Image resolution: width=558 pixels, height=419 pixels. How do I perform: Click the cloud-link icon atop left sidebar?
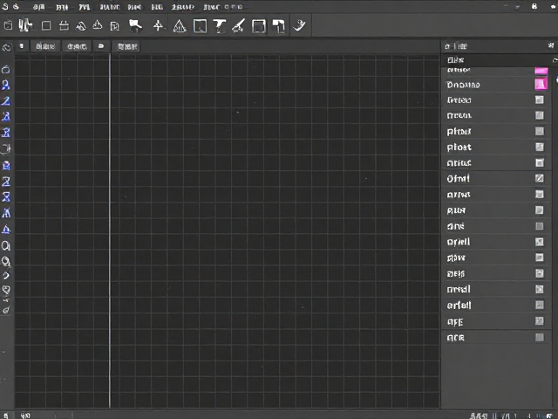tap(6, 48)
